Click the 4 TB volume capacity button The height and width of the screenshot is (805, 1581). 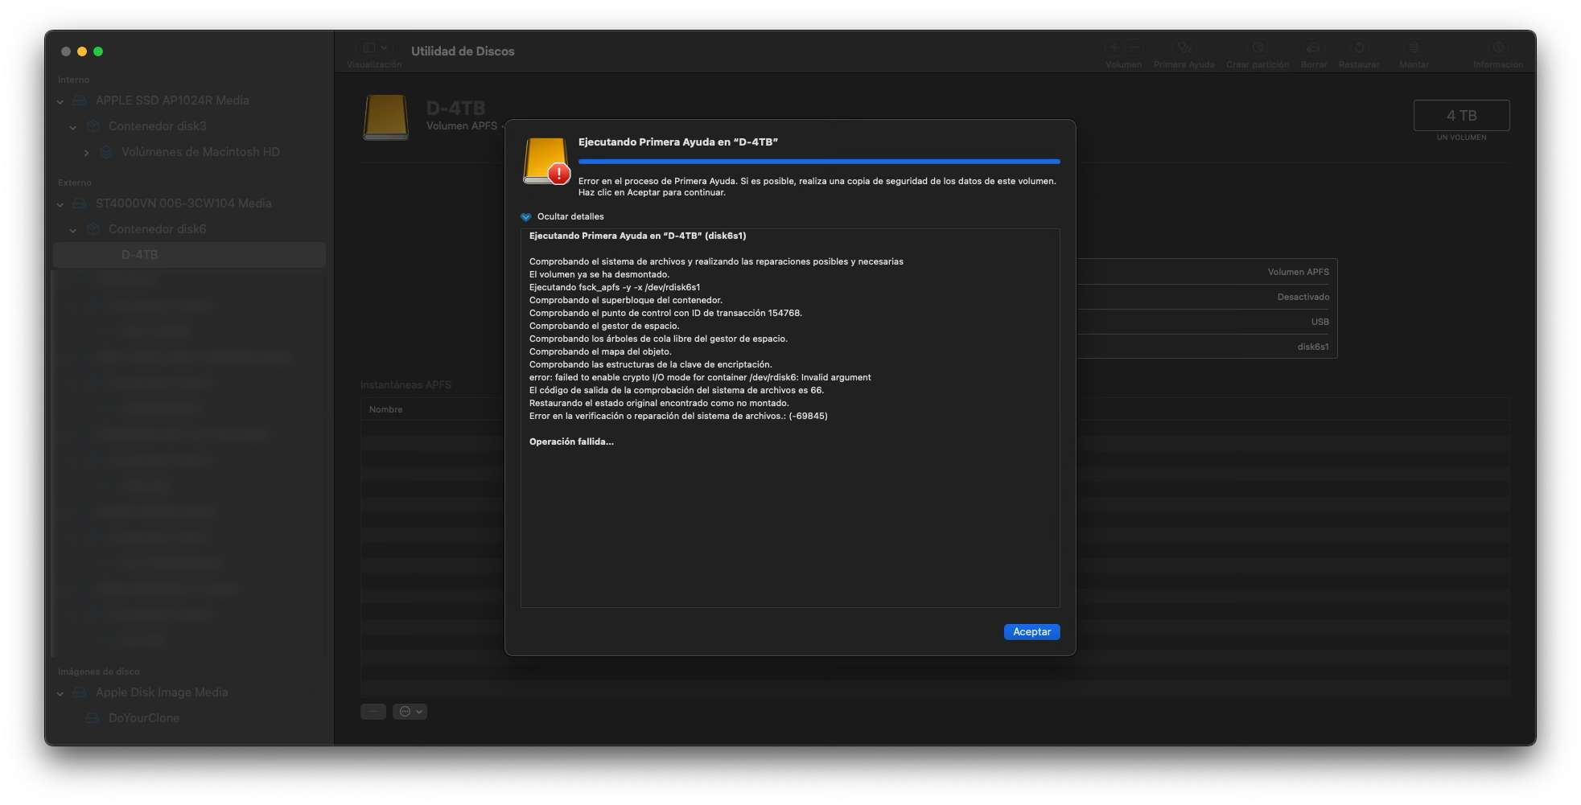pyautogui.click(x=1463, y=115)
